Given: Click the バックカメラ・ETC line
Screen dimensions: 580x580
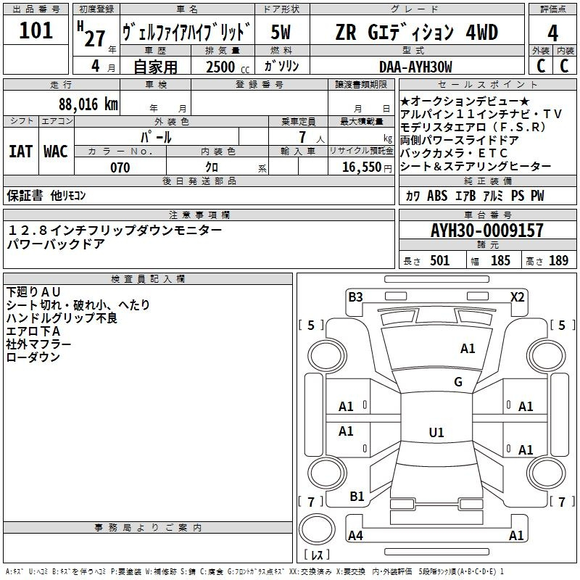Looking at the screenshot, I should click(454, 153).
